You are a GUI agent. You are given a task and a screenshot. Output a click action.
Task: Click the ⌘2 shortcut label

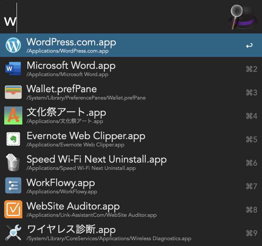[x=252, y=69]
